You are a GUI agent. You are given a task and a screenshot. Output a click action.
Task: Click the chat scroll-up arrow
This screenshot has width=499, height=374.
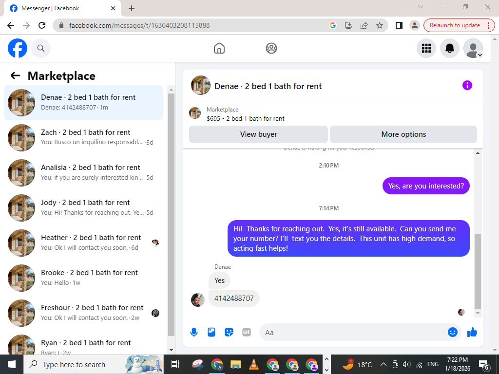click(478, 153)
